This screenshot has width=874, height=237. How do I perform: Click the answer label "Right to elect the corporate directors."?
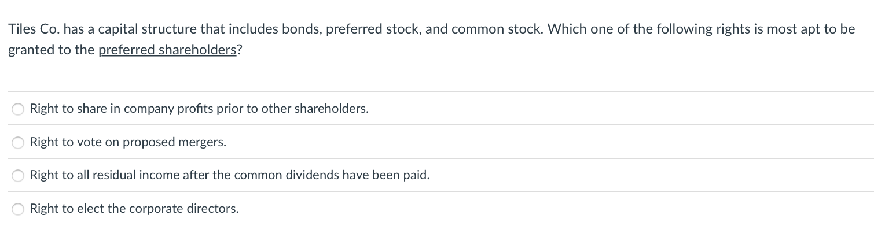click(134, 209)
